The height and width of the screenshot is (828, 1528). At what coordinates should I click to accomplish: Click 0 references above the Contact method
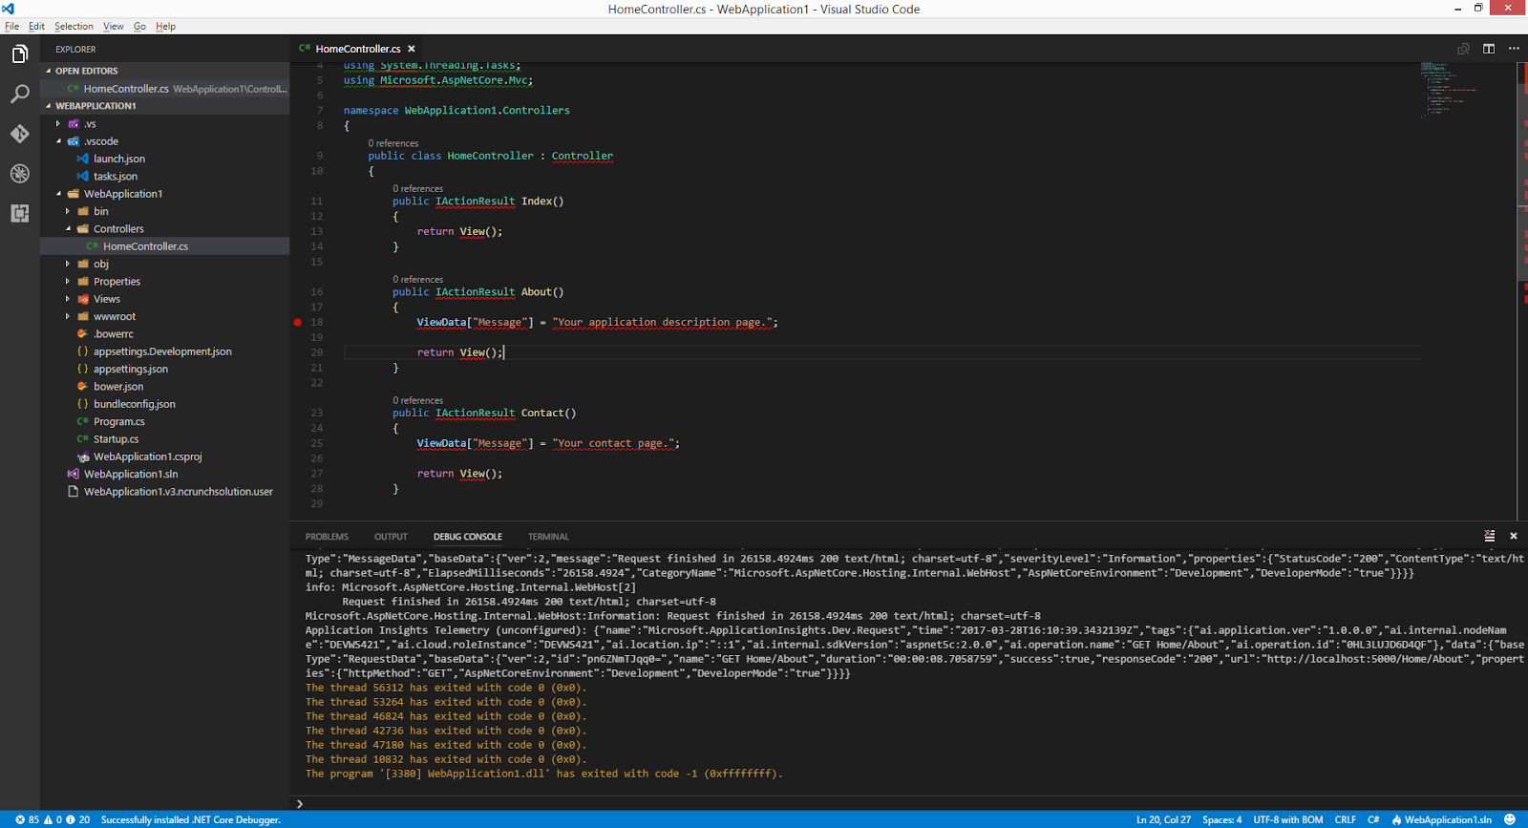point(418,401)
